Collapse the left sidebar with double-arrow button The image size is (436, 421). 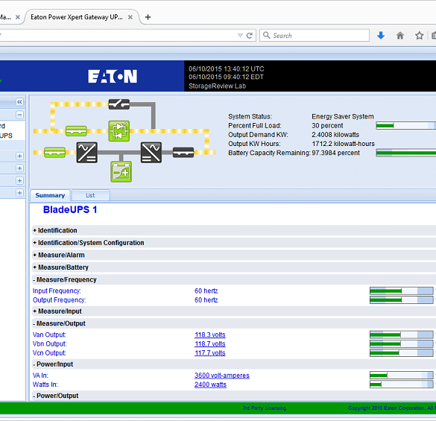19,102
